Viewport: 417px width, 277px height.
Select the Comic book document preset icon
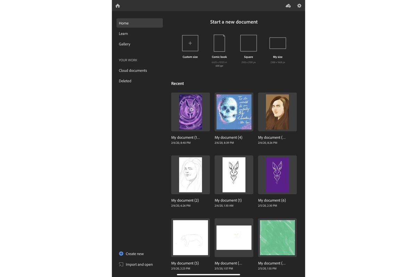pyautogui.click(x=219, y=43)
